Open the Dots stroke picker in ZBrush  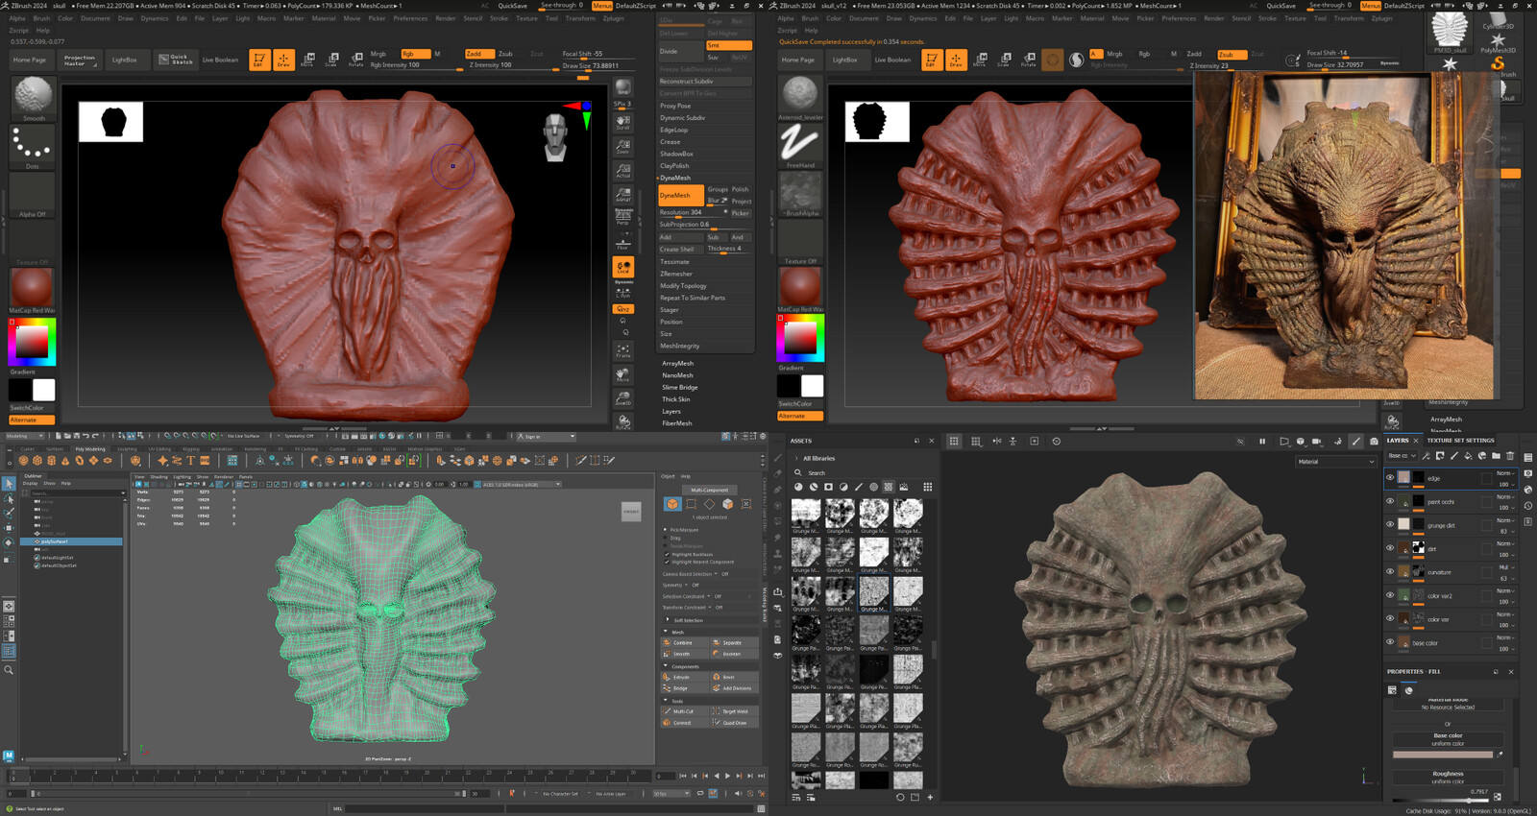click(x=34, y=148)
